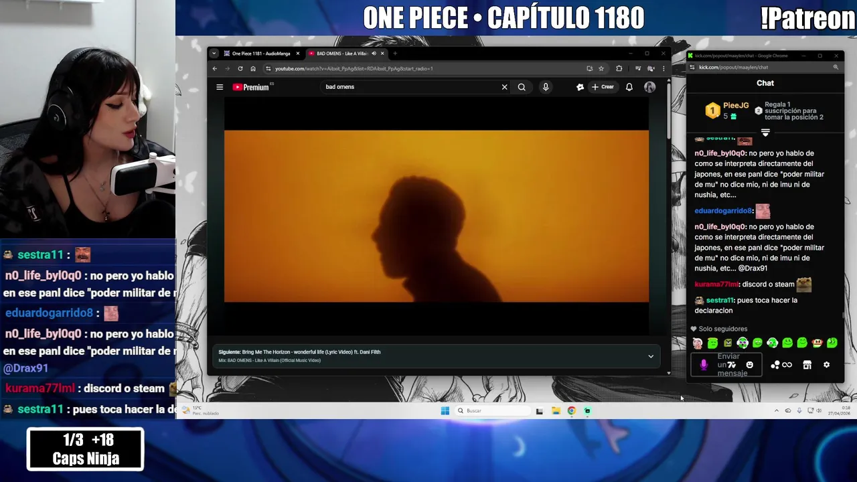The width and height of the screenshot is (857, 482).
Task: Open Chrome home page button
Action: (253, 68)
